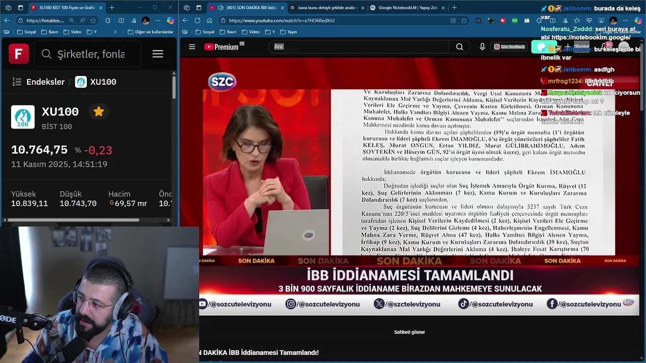Open Basın bookmark folder in Fintables window
Screen dimensions: 646x363
pyautogui.click(x=49, y=32)
